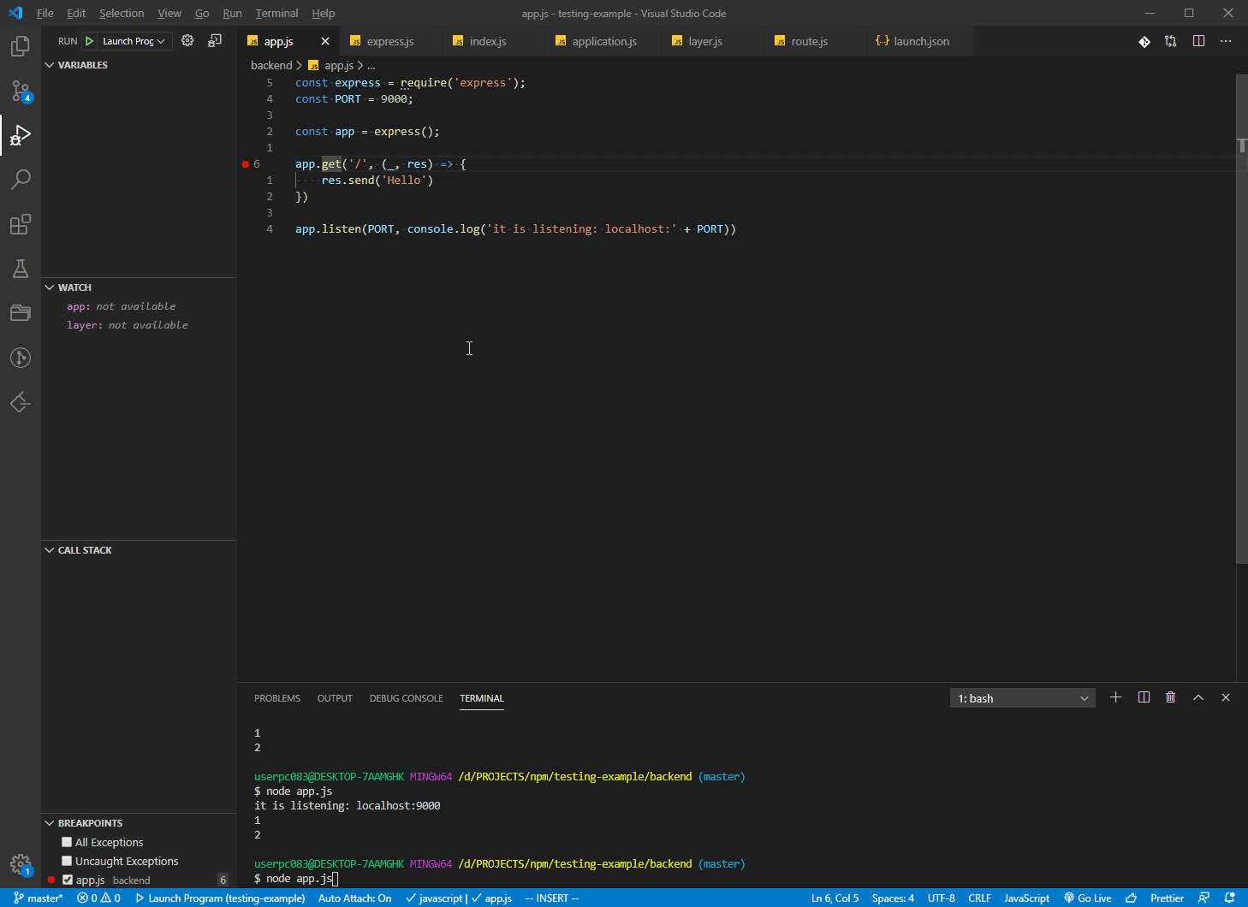The width and height of the screenshot is (1248, 907).
Task: Enable Uncaught Exceptions checkbox
Action: click(67, 861)
